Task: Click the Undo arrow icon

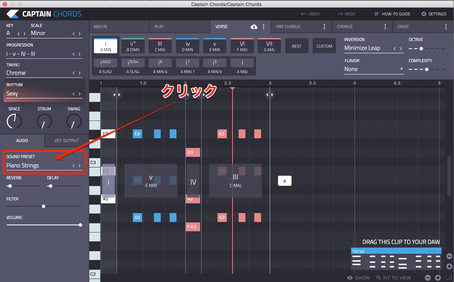Action: click(304, 14)
